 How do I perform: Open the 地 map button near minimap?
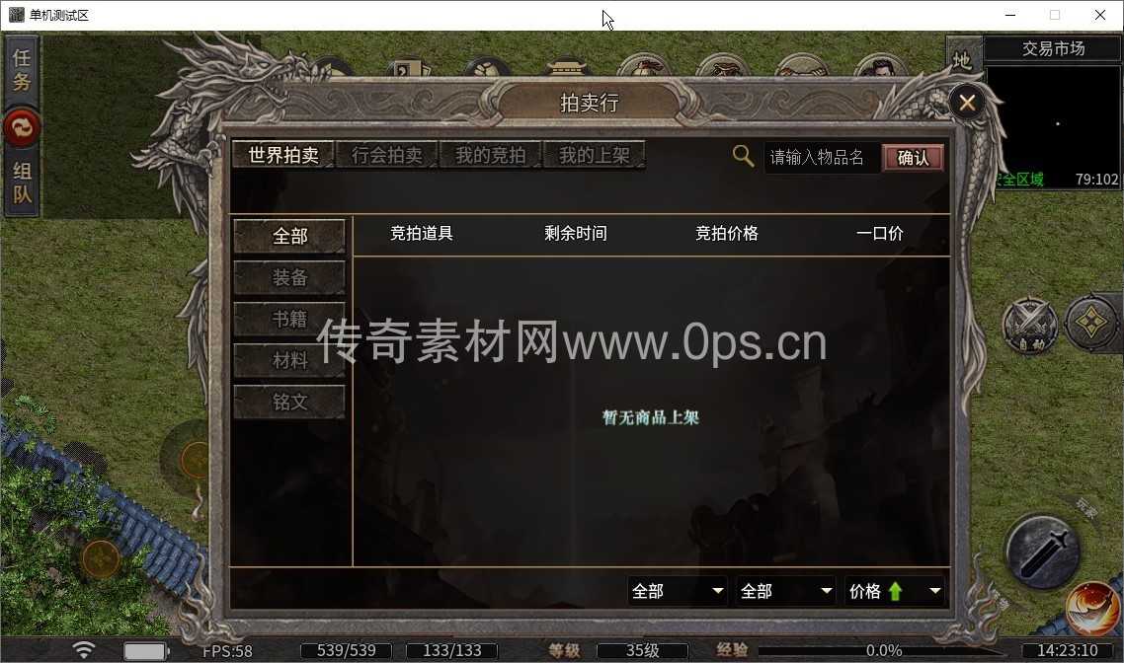pyautogui.click(x=963, y=60)
